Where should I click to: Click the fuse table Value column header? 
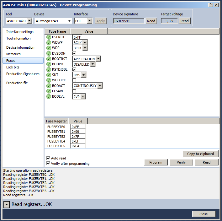point(89,31)
